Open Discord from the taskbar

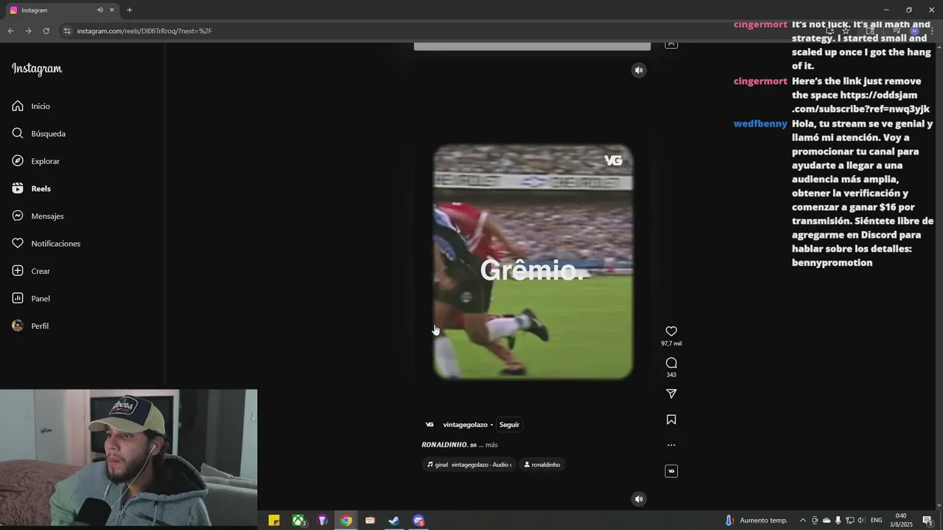[x=418, y=520]
